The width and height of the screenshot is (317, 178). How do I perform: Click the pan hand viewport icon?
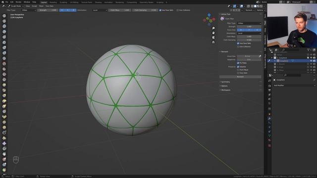(x=213, y=33)
